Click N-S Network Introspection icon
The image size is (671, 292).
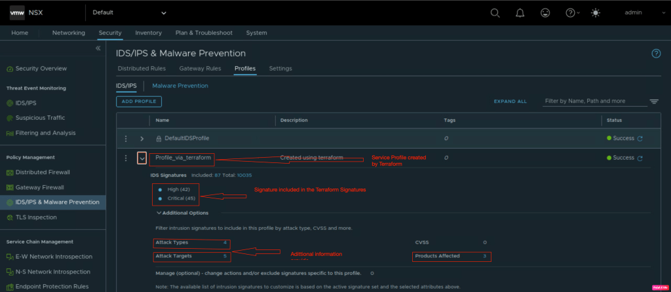tap(10, 272)
